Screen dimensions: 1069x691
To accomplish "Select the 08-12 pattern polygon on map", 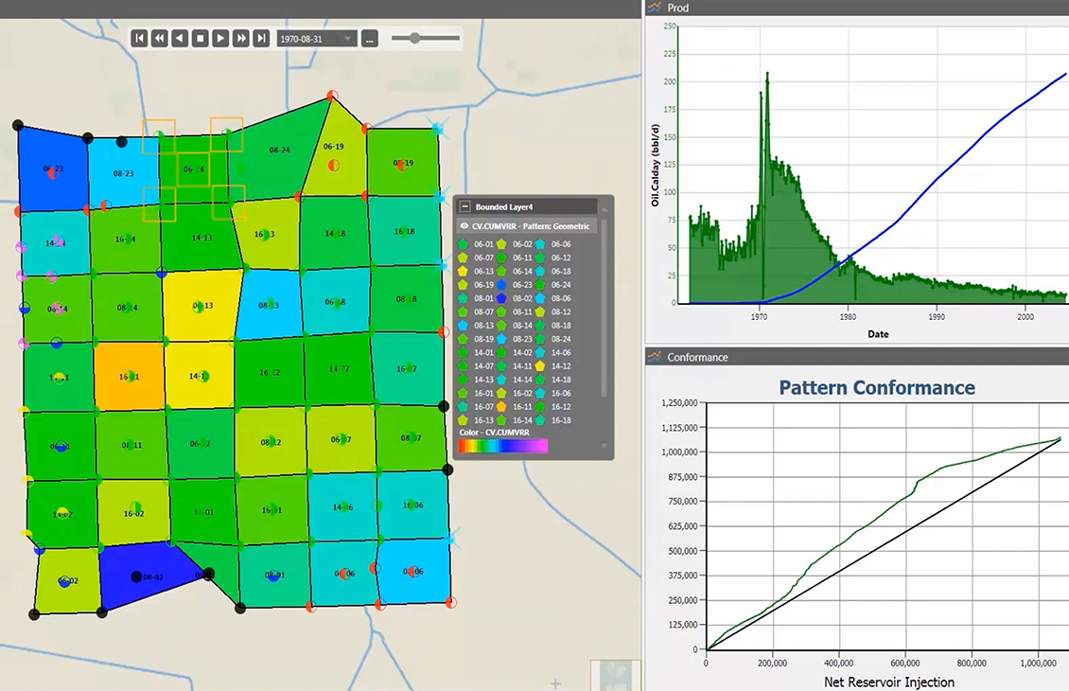I will click(x=271, y=442).
